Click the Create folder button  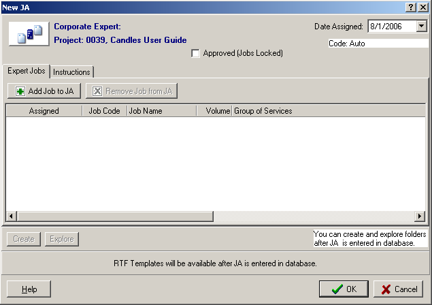click(x=24, y=239)
